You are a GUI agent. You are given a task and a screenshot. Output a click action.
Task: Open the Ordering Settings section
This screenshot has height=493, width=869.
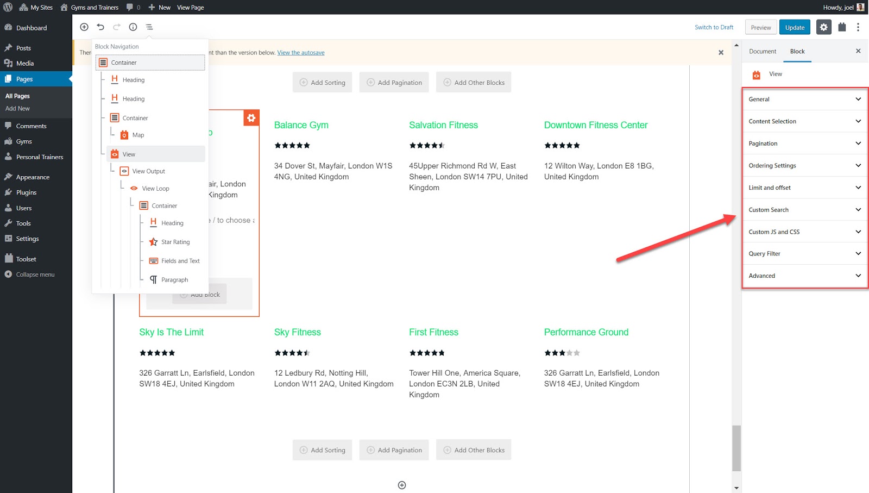pos(804,165)
